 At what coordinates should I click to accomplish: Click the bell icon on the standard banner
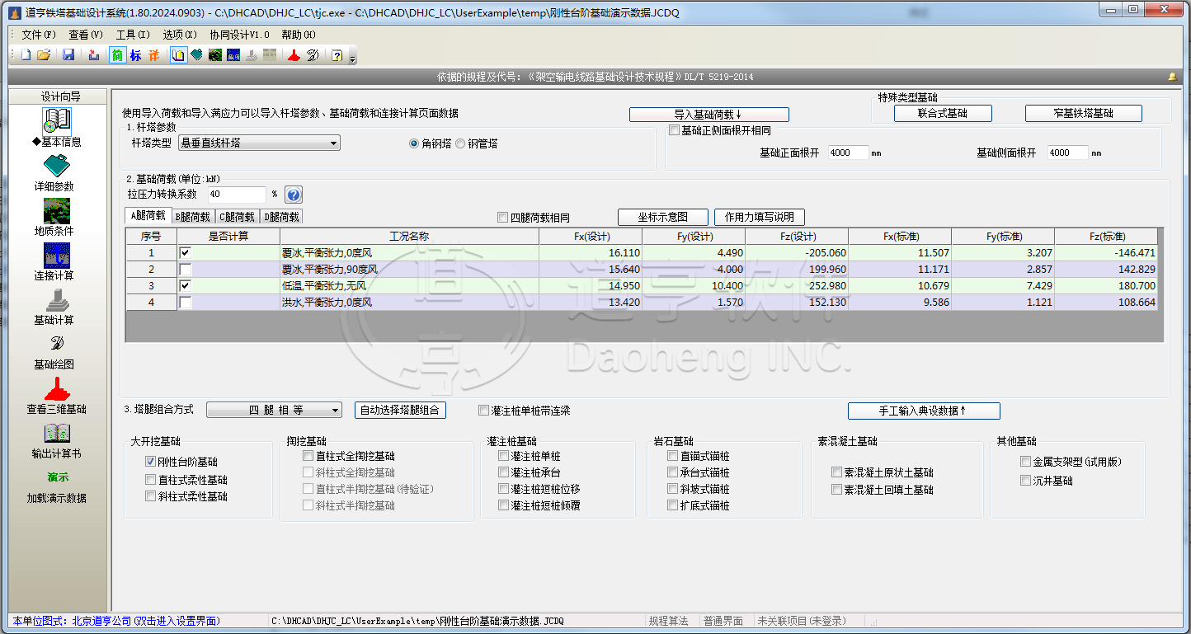pos(1172,77)
